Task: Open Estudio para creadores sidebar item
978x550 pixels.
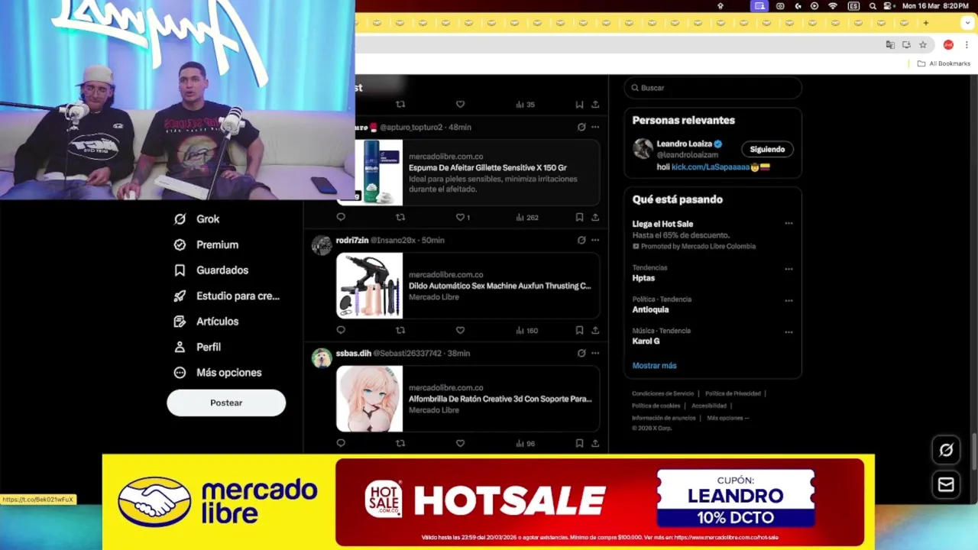Action: 226,296
